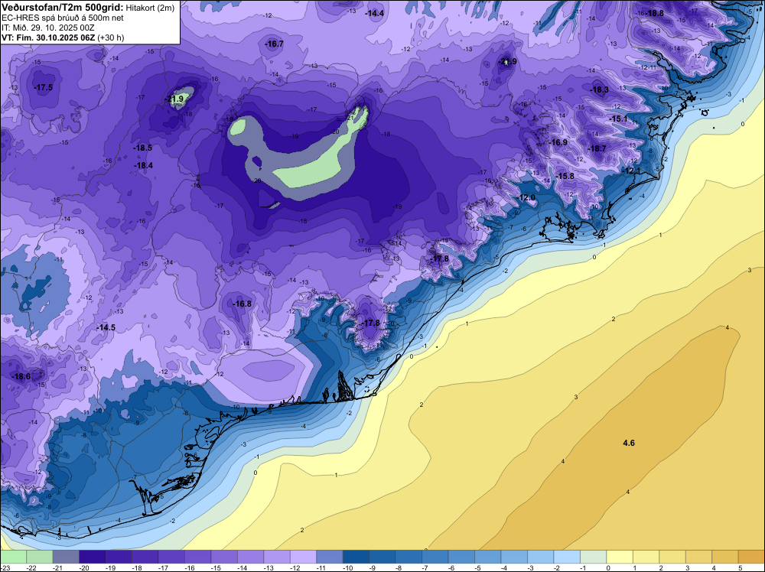Click the '-12.1' temperature label
Viewport: 765px width, 572px height.
click(x=632, y=171)
